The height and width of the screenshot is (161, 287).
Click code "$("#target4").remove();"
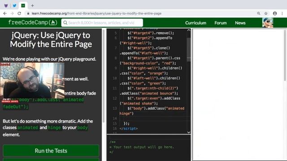(x=151, y=33)
